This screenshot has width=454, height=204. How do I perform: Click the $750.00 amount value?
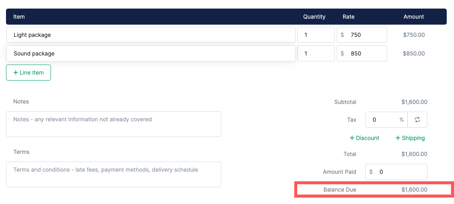point(414,35)
